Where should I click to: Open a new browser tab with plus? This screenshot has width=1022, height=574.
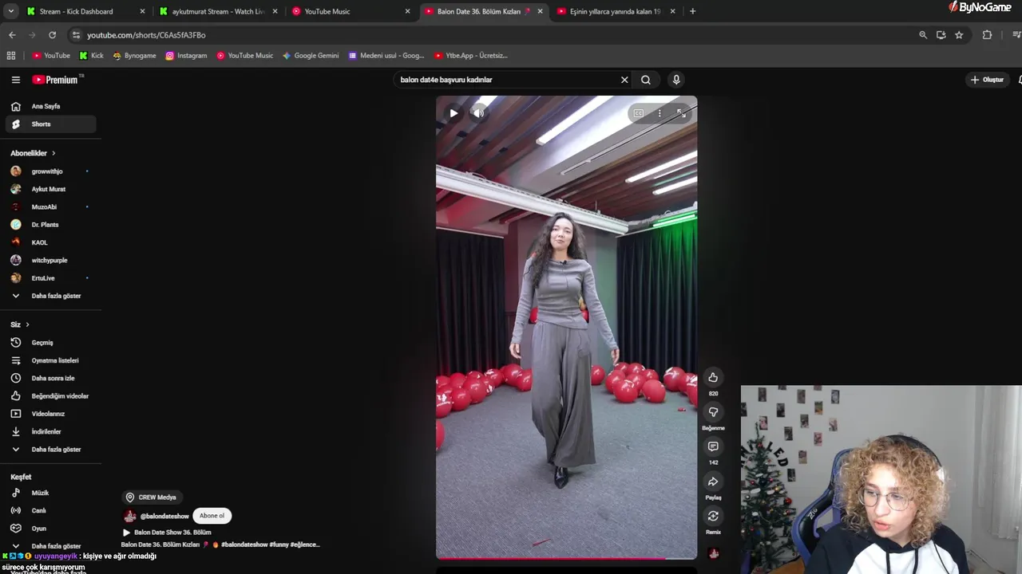point(692,11)
